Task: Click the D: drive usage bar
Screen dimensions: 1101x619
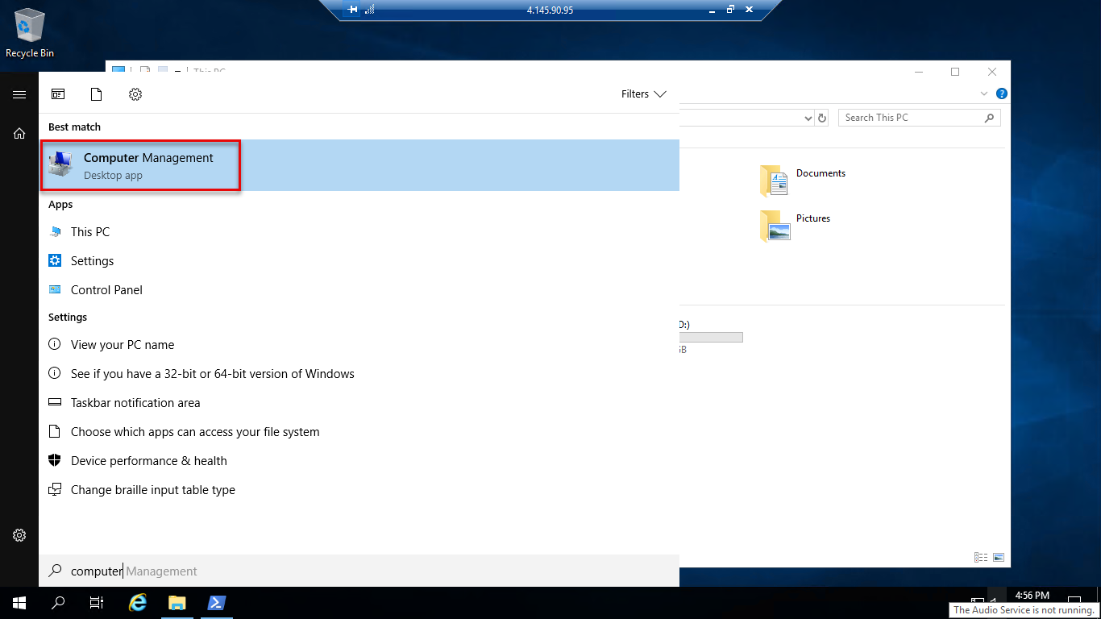Action: [x=711, y=338]
